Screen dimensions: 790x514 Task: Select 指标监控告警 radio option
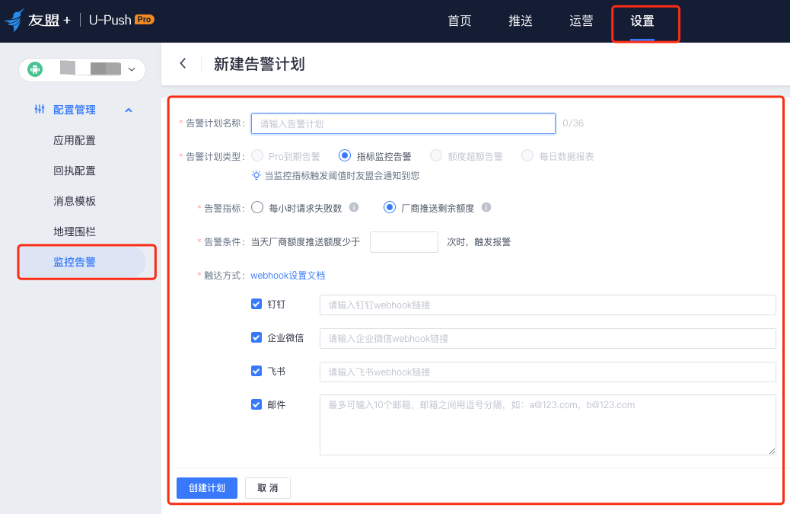click(x=345, y=155)
